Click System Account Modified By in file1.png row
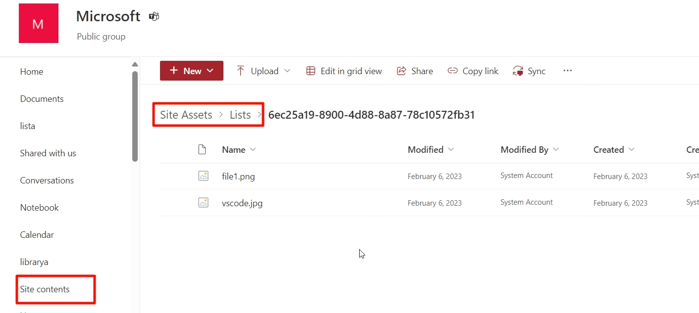The image size is (699, 313). 527,176
